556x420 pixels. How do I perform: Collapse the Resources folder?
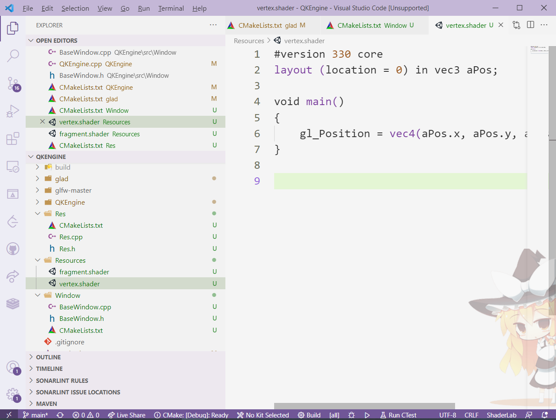(x=38, y=260)
